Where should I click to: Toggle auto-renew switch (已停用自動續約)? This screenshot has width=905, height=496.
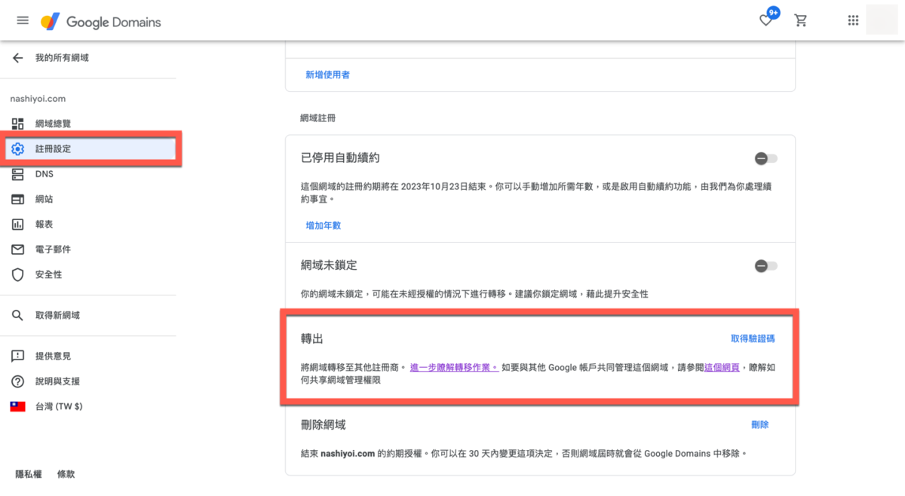pyautogui.click(x=766, y=158)
